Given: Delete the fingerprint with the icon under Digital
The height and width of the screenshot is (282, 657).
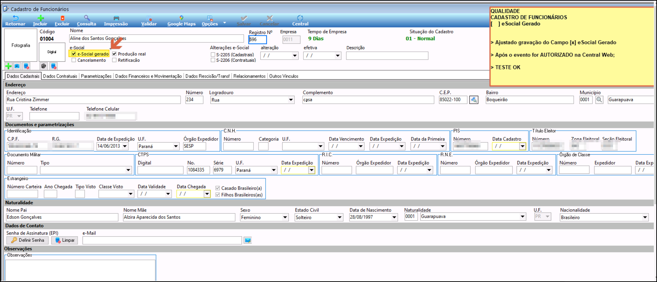Looking at the screenshot, I should 53,66.
